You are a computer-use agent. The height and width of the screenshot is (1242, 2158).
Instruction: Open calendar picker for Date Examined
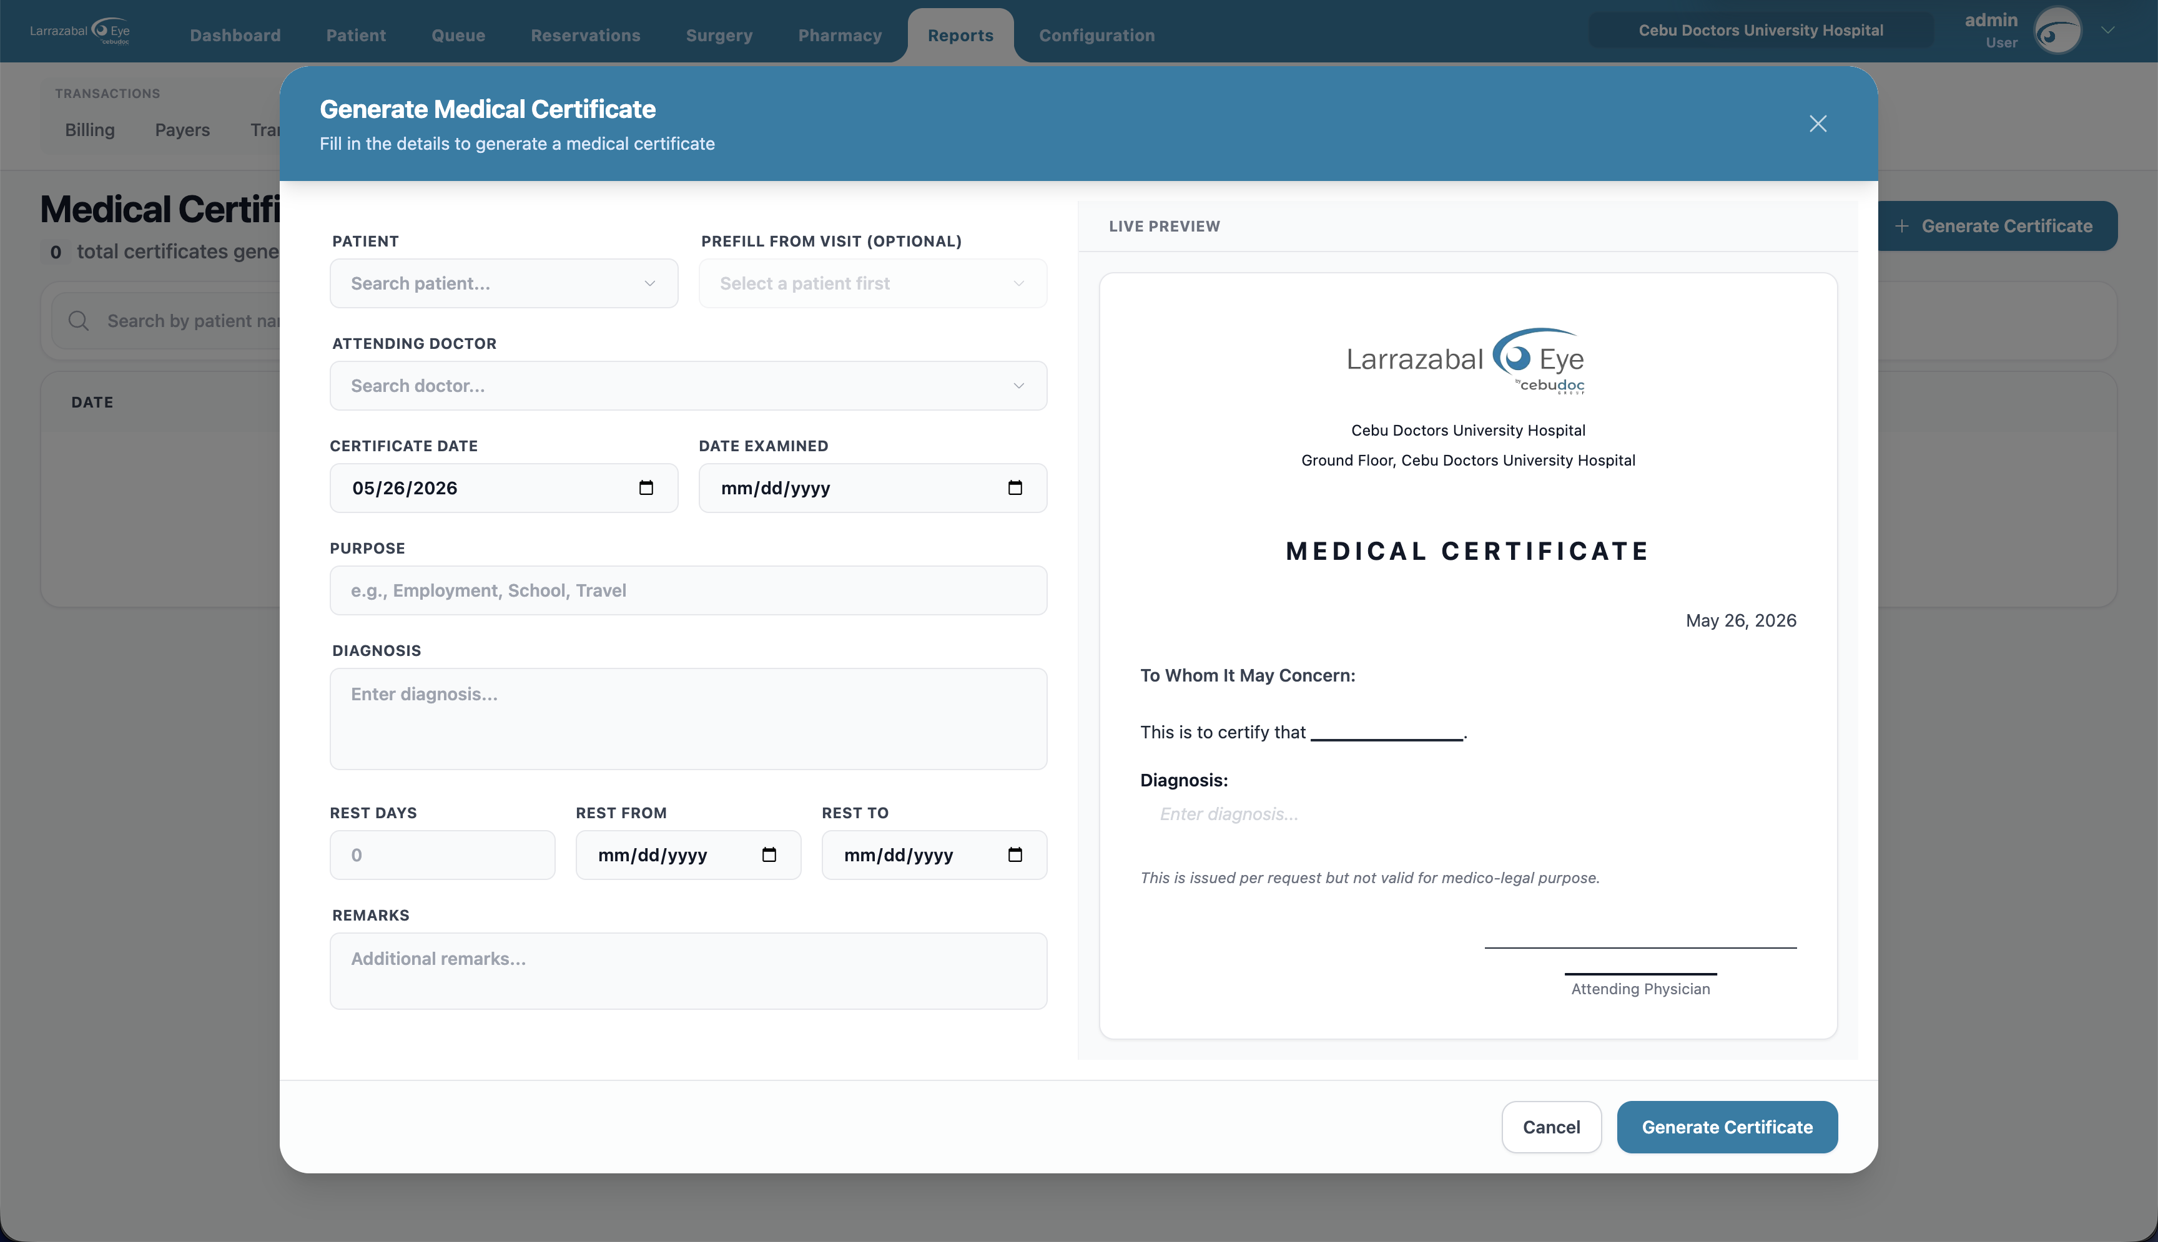pyautogui.click(x=1015, y=488)
